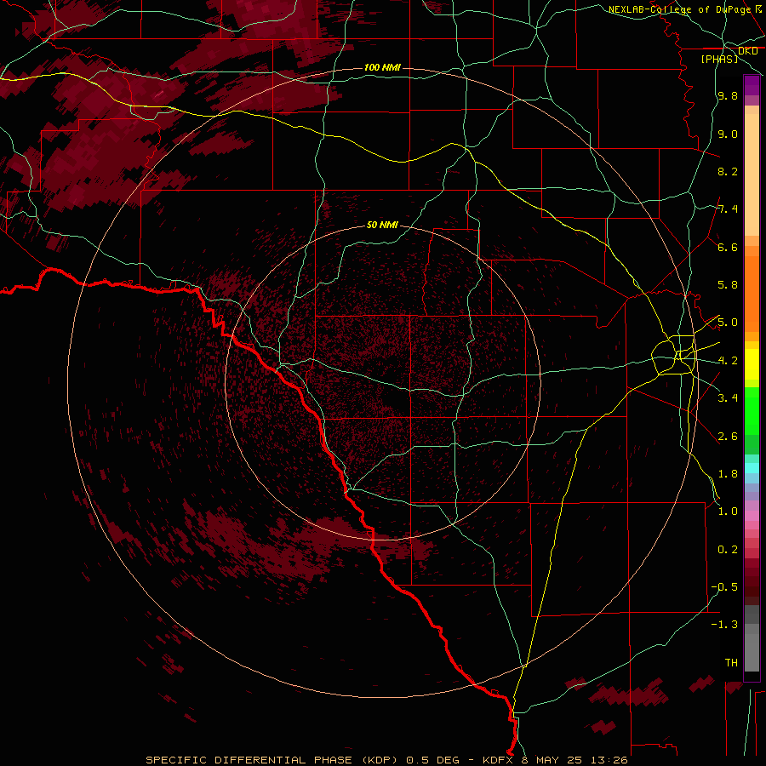Pick the pink segment of the color bar
The height and width of the screenshot is (766, 766).
(x=752, y=516)
